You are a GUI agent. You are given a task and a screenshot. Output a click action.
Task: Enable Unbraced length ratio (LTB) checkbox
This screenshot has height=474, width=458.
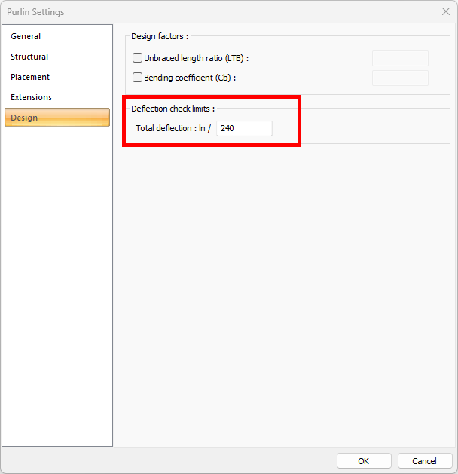click(137, 58)
